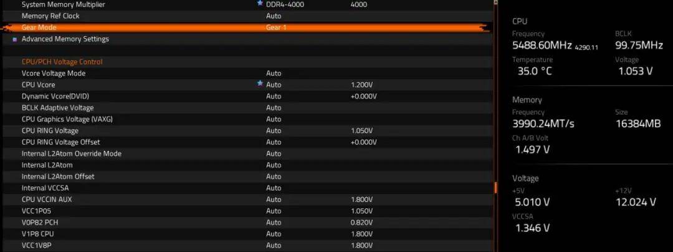Click the Ch A/B Volt reading 1.497 V

click(532, 150)
